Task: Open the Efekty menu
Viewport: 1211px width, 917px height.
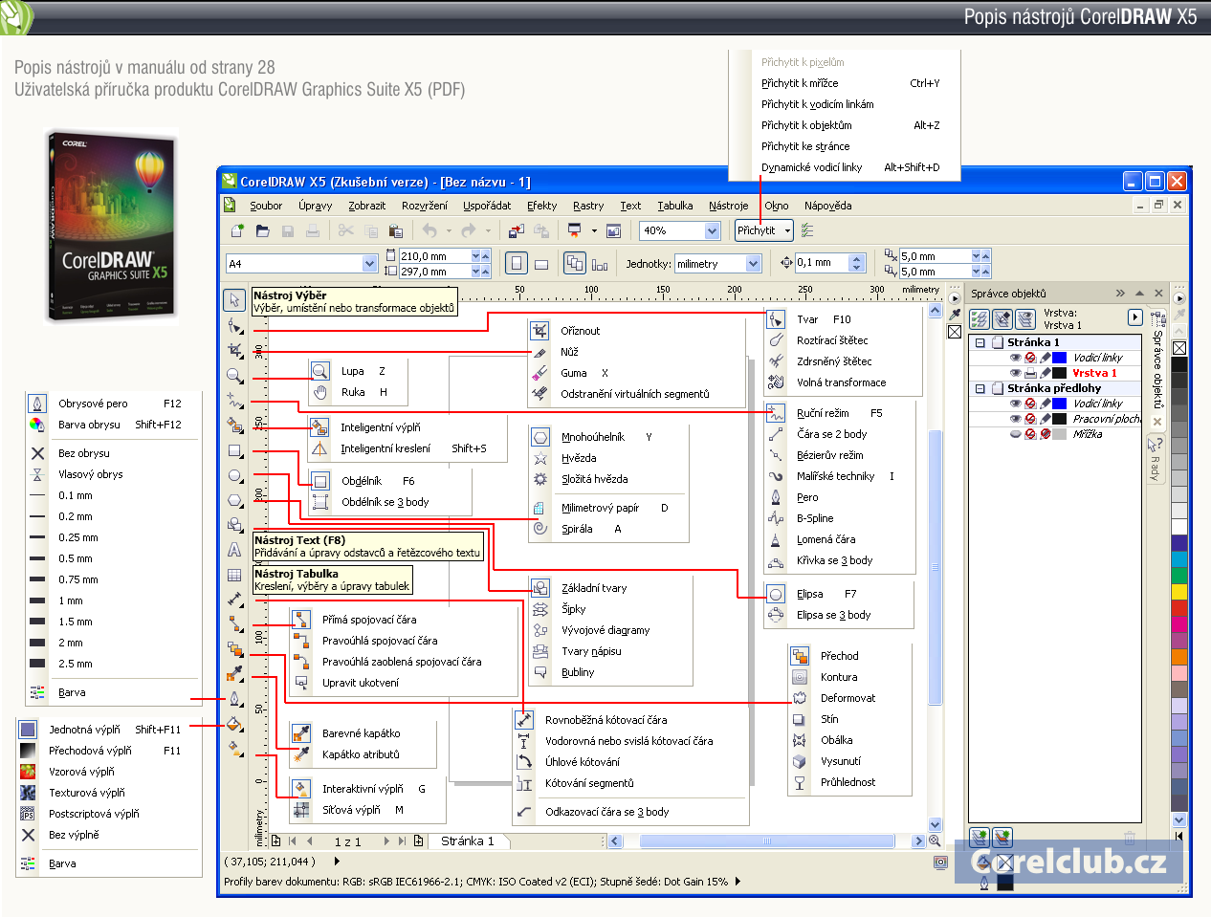Action: tap(541, 206)
